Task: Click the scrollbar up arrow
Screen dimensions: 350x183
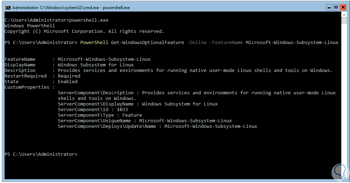Action: pyautogui.click(x=344, y=14)
